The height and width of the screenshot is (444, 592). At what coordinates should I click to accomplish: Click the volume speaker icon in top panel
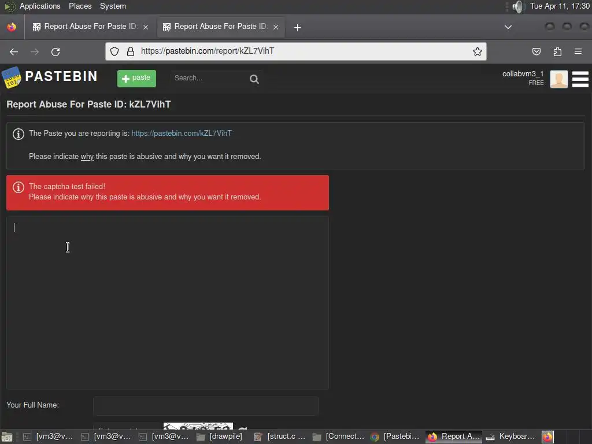point(519,6)
